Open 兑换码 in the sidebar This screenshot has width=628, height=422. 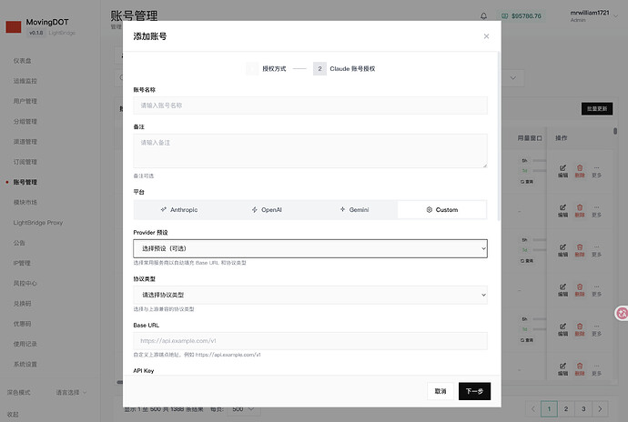[23, 304]
